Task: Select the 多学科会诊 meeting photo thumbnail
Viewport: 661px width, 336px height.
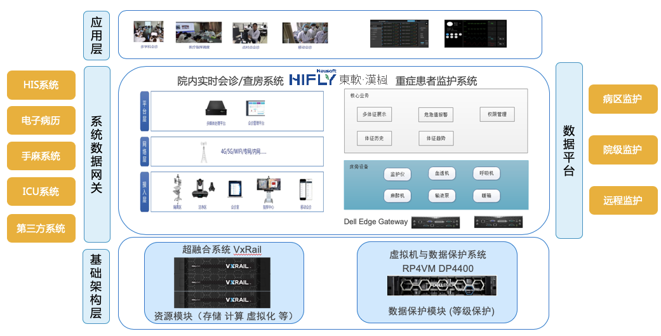Action: 149,31
